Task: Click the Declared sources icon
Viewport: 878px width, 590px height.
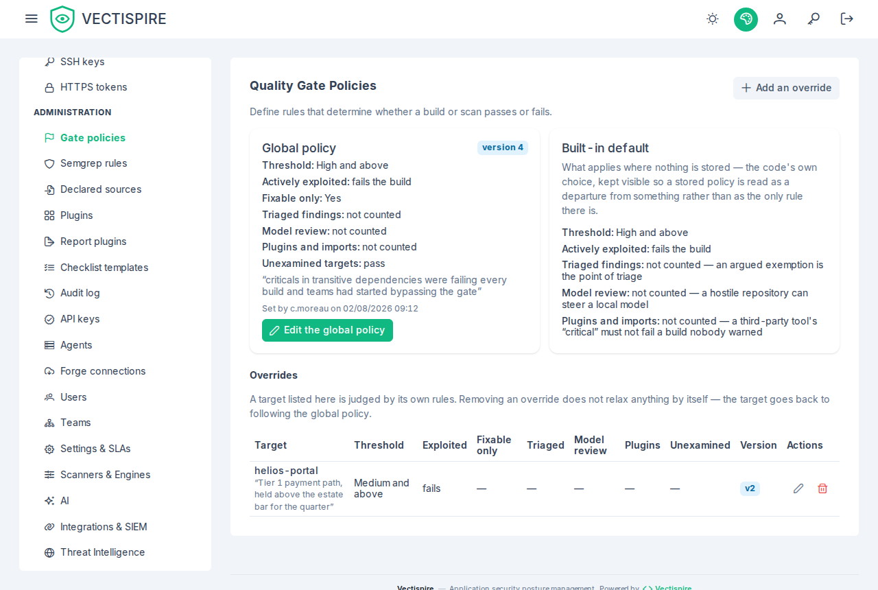Action: point(49,190)
